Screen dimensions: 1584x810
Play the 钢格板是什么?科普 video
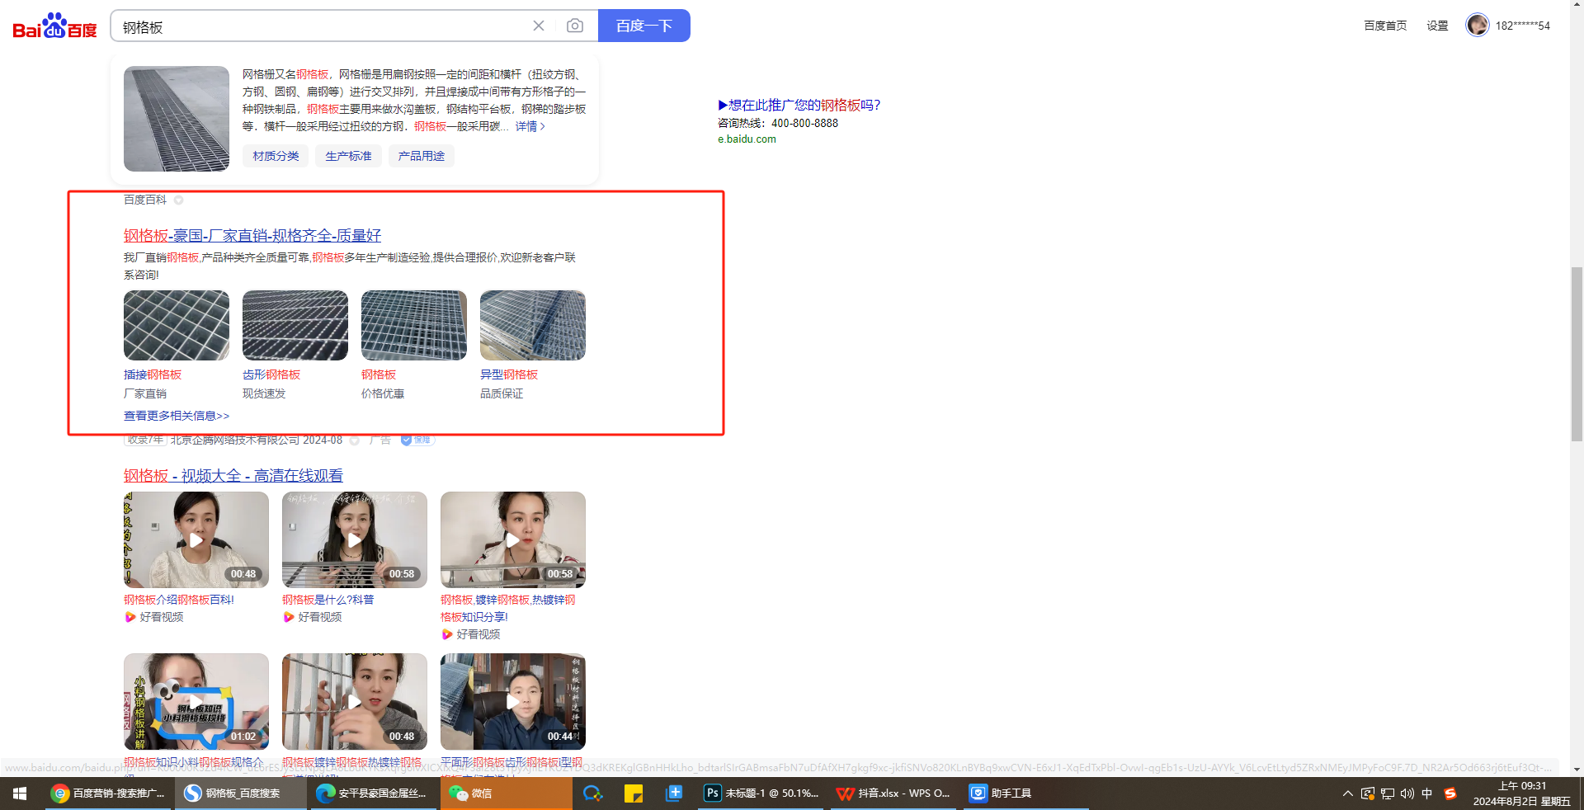pos(355,540)
